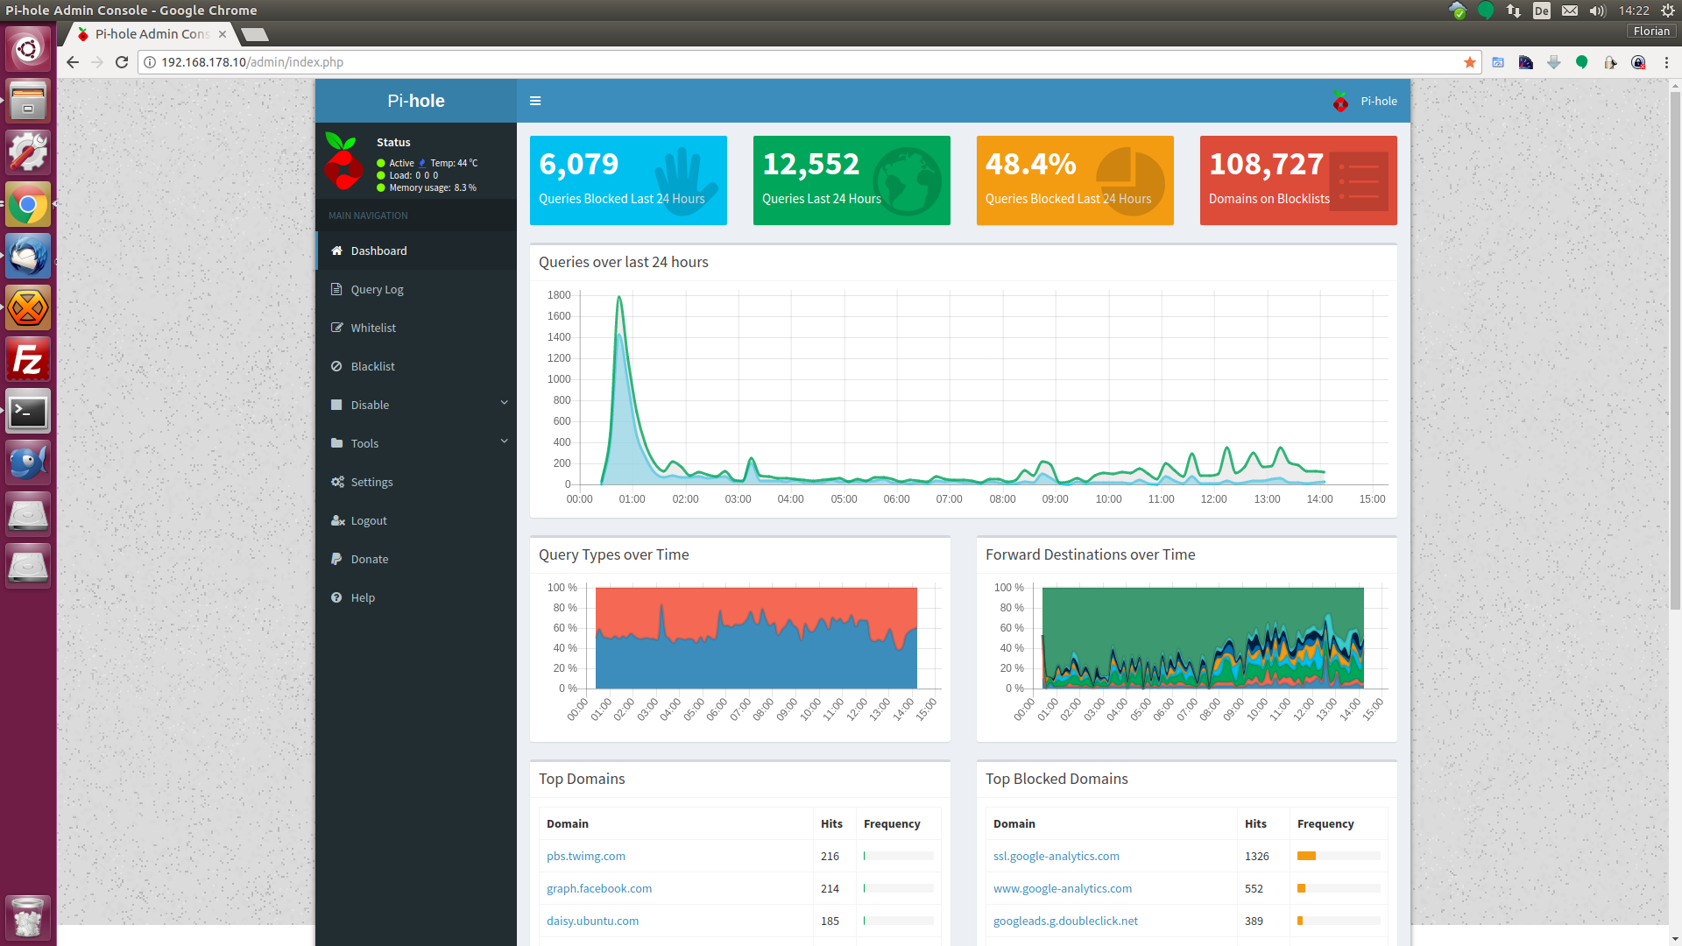
Task: Open daisy.ubuntu.com domain link
Action: pyautogui.click(x=592, y=921)
